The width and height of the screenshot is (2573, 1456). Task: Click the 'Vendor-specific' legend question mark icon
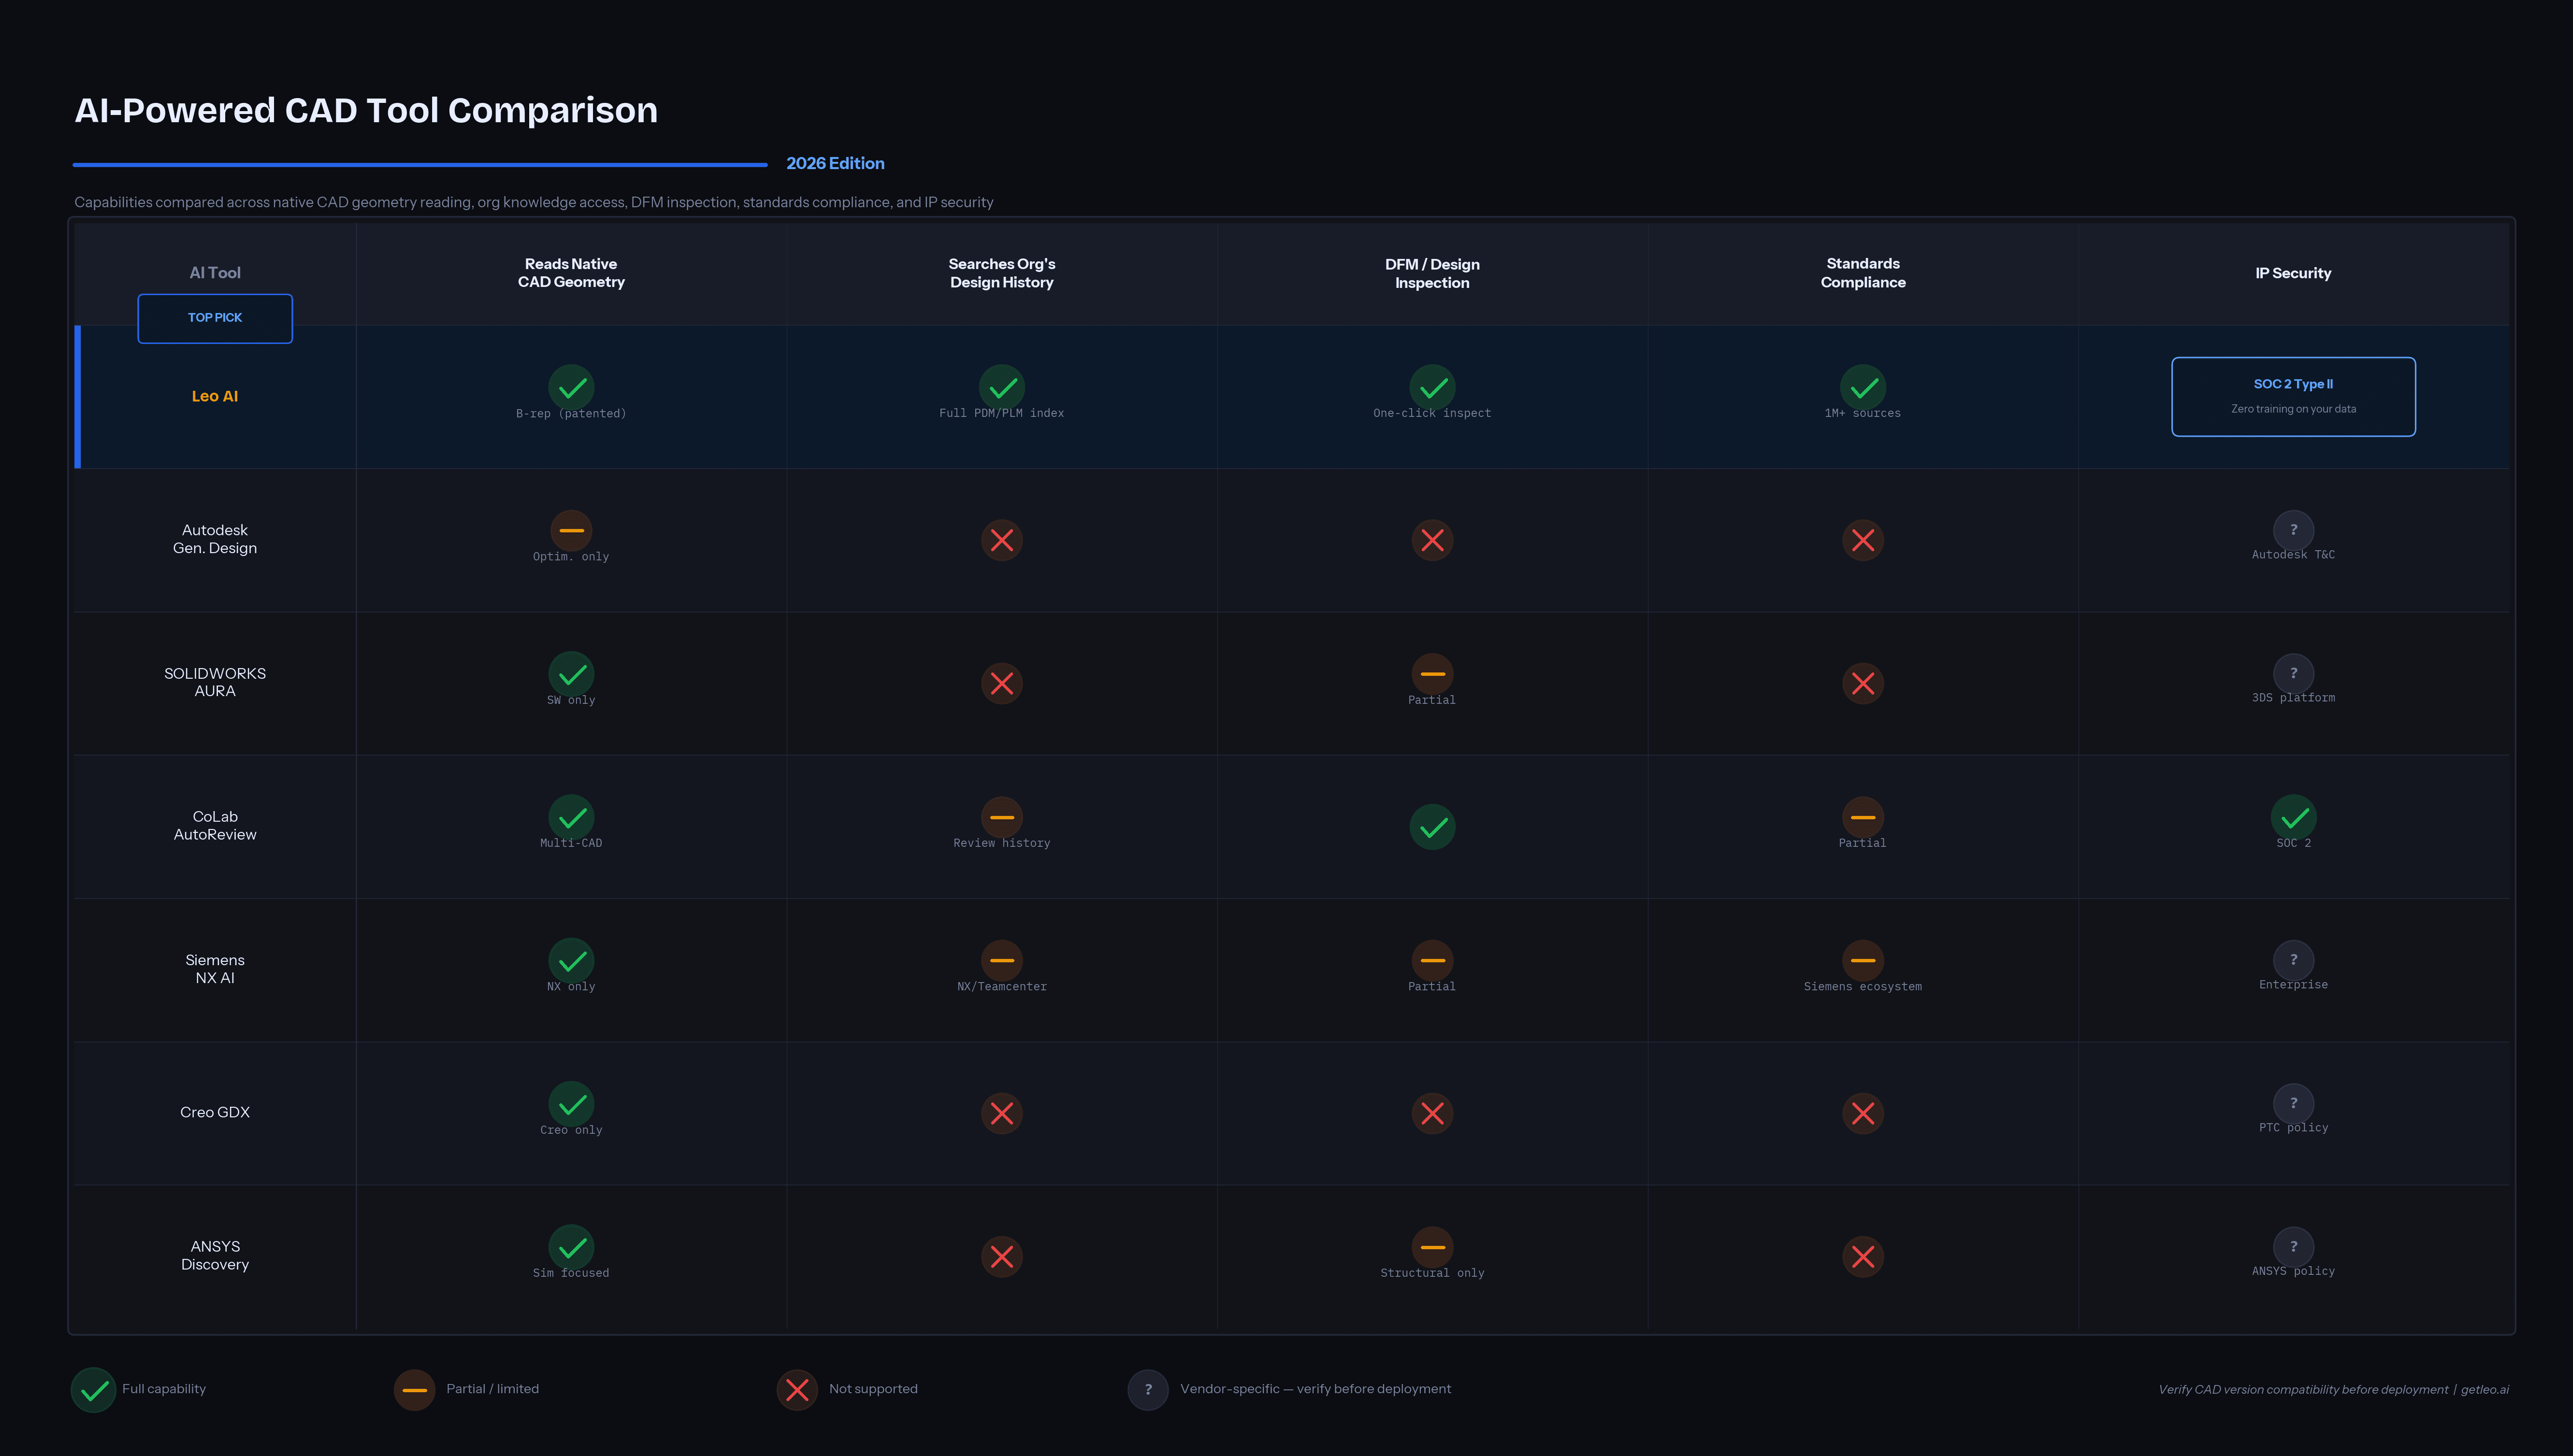[x=1147, y=1389]
